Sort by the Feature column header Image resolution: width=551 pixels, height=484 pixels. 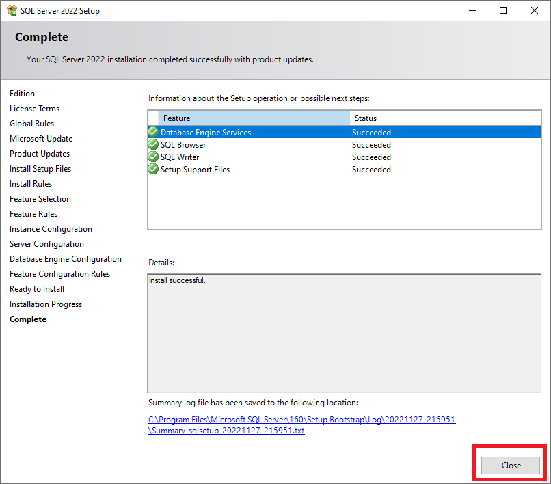tap(253, 118)
